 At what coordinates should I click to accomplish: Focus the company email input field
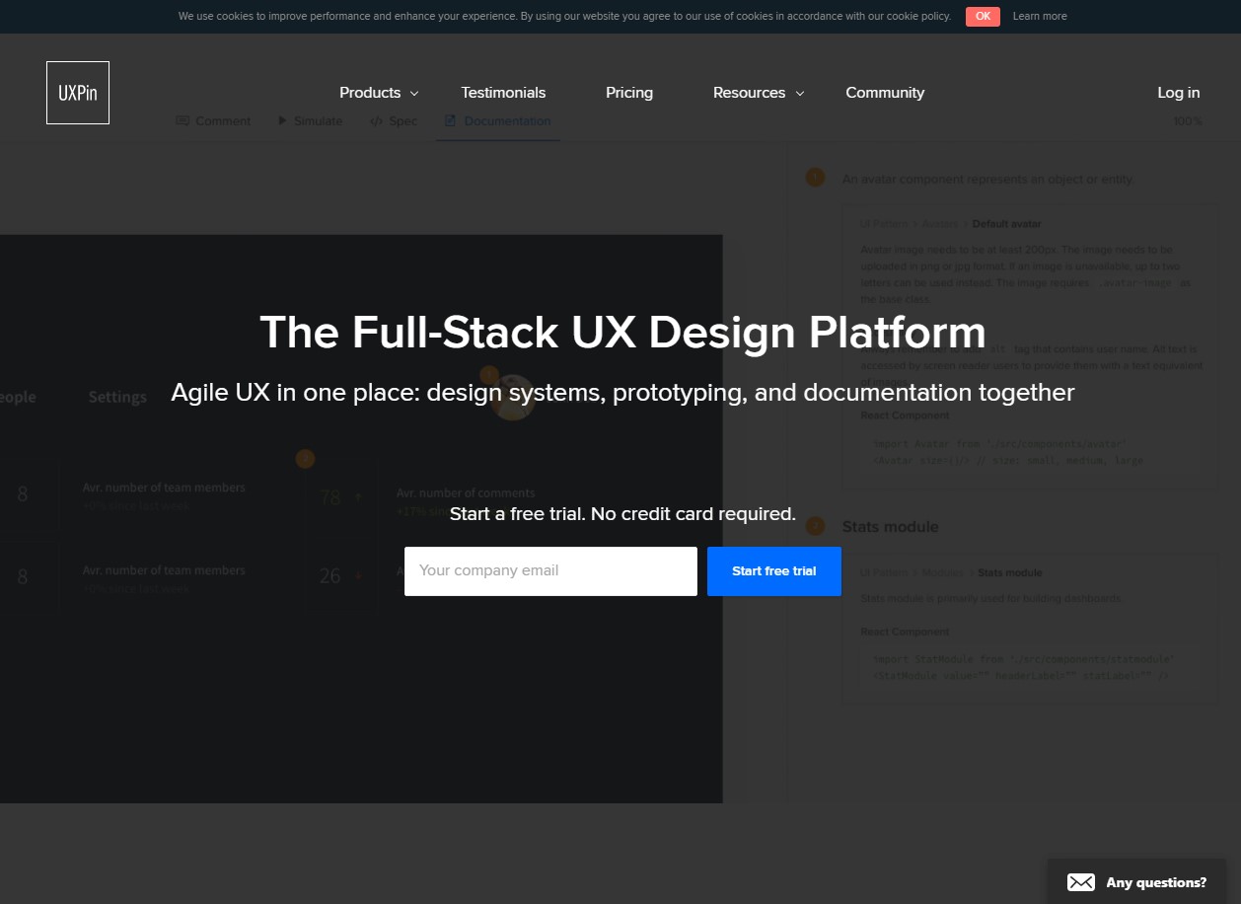549,570
